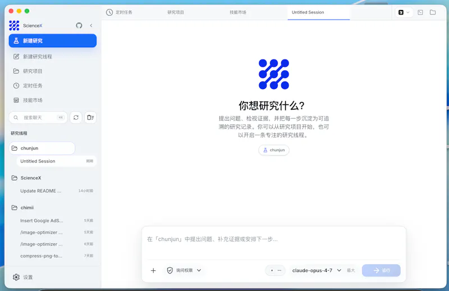Open the claude-opus-4-7 model dropdown
449x291 pixels.
click(317, 270)
